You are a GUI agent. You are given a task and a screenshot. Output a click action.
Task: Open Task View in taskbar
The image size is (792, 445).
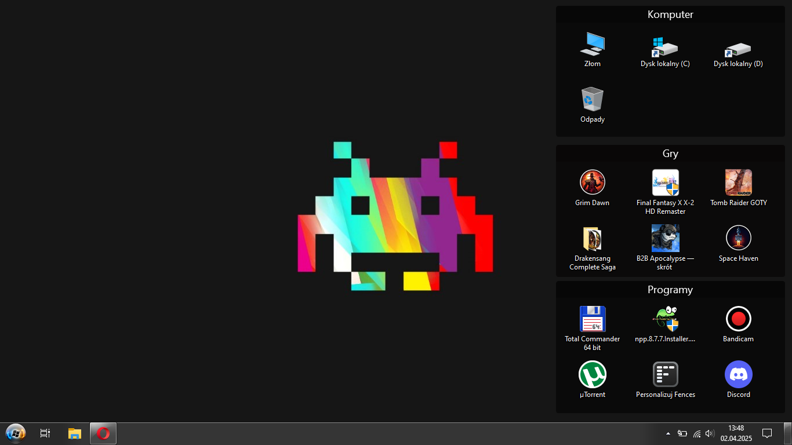(45, 433)
